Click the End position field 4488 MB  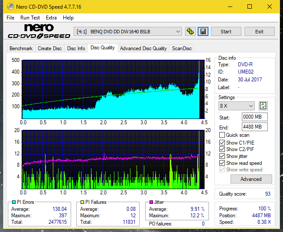254,127
